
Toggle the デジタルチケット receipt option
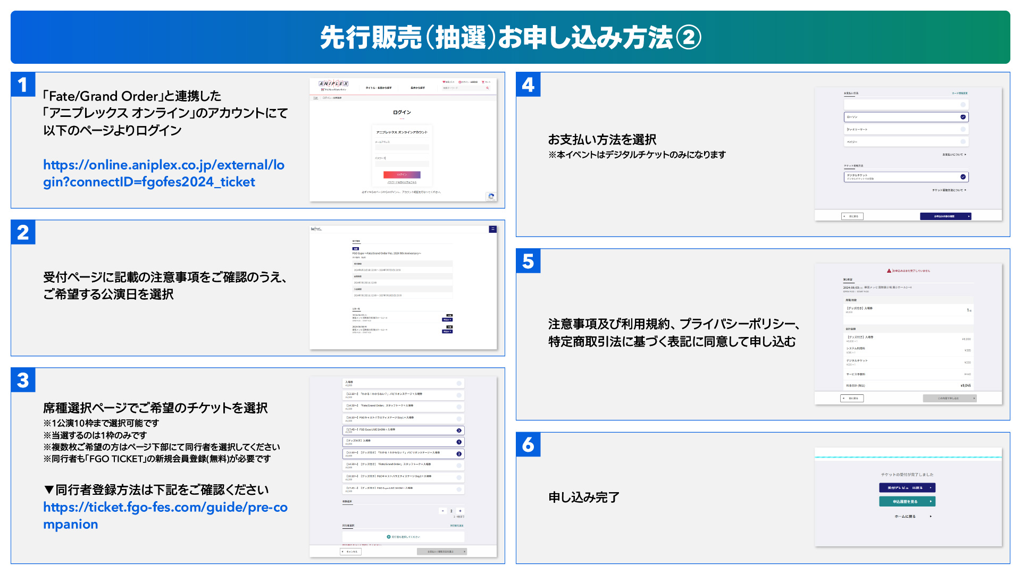906,177
